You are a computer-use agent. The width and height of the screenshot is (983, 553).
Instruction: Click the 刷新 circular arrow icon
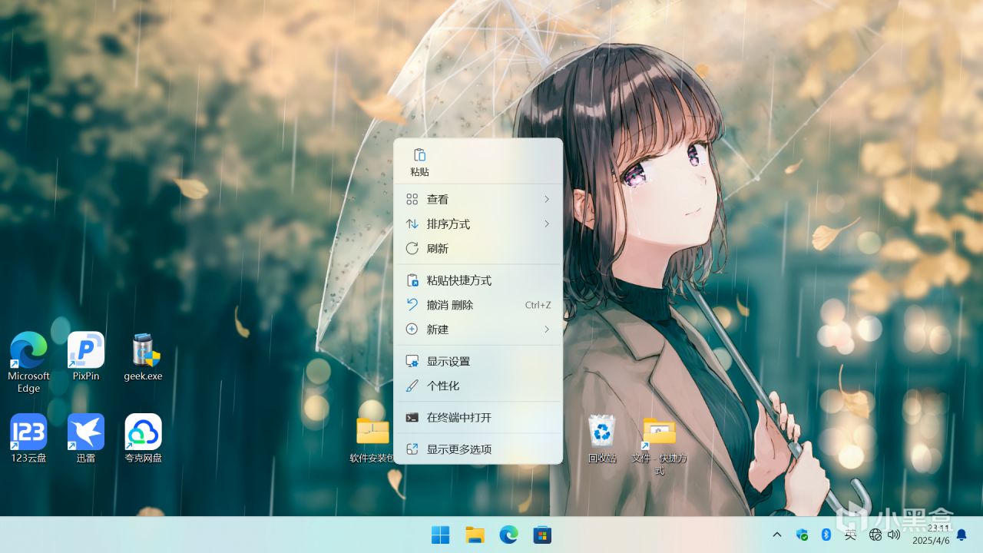pos(412,248)
